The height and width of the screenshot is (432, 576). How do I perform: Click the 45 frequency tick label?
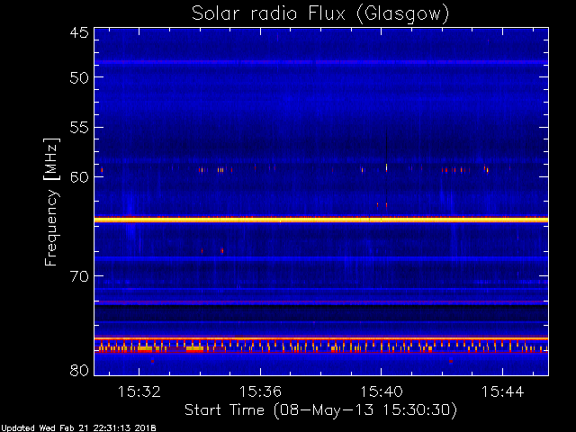coord(79,32)
